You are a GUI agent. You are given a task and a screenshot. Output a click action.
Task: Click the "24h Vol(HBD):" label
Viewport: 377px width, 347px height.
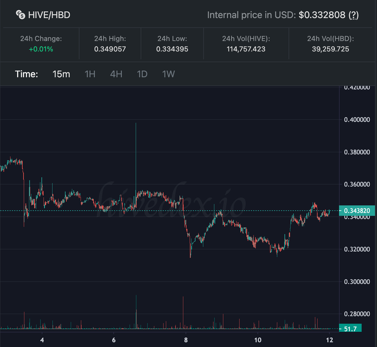(x=330, y=39)
